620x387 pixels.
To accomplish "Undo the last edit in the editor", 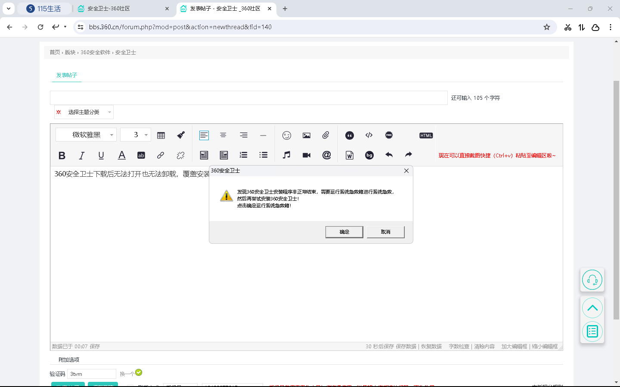I will point(389,154).
